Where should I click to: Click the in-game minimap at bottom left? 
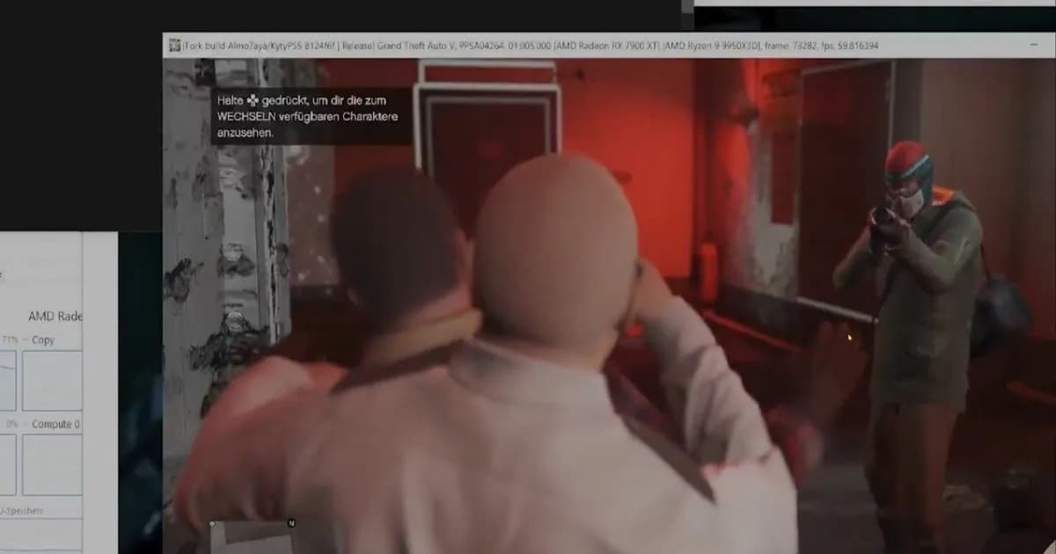(251, 536)
